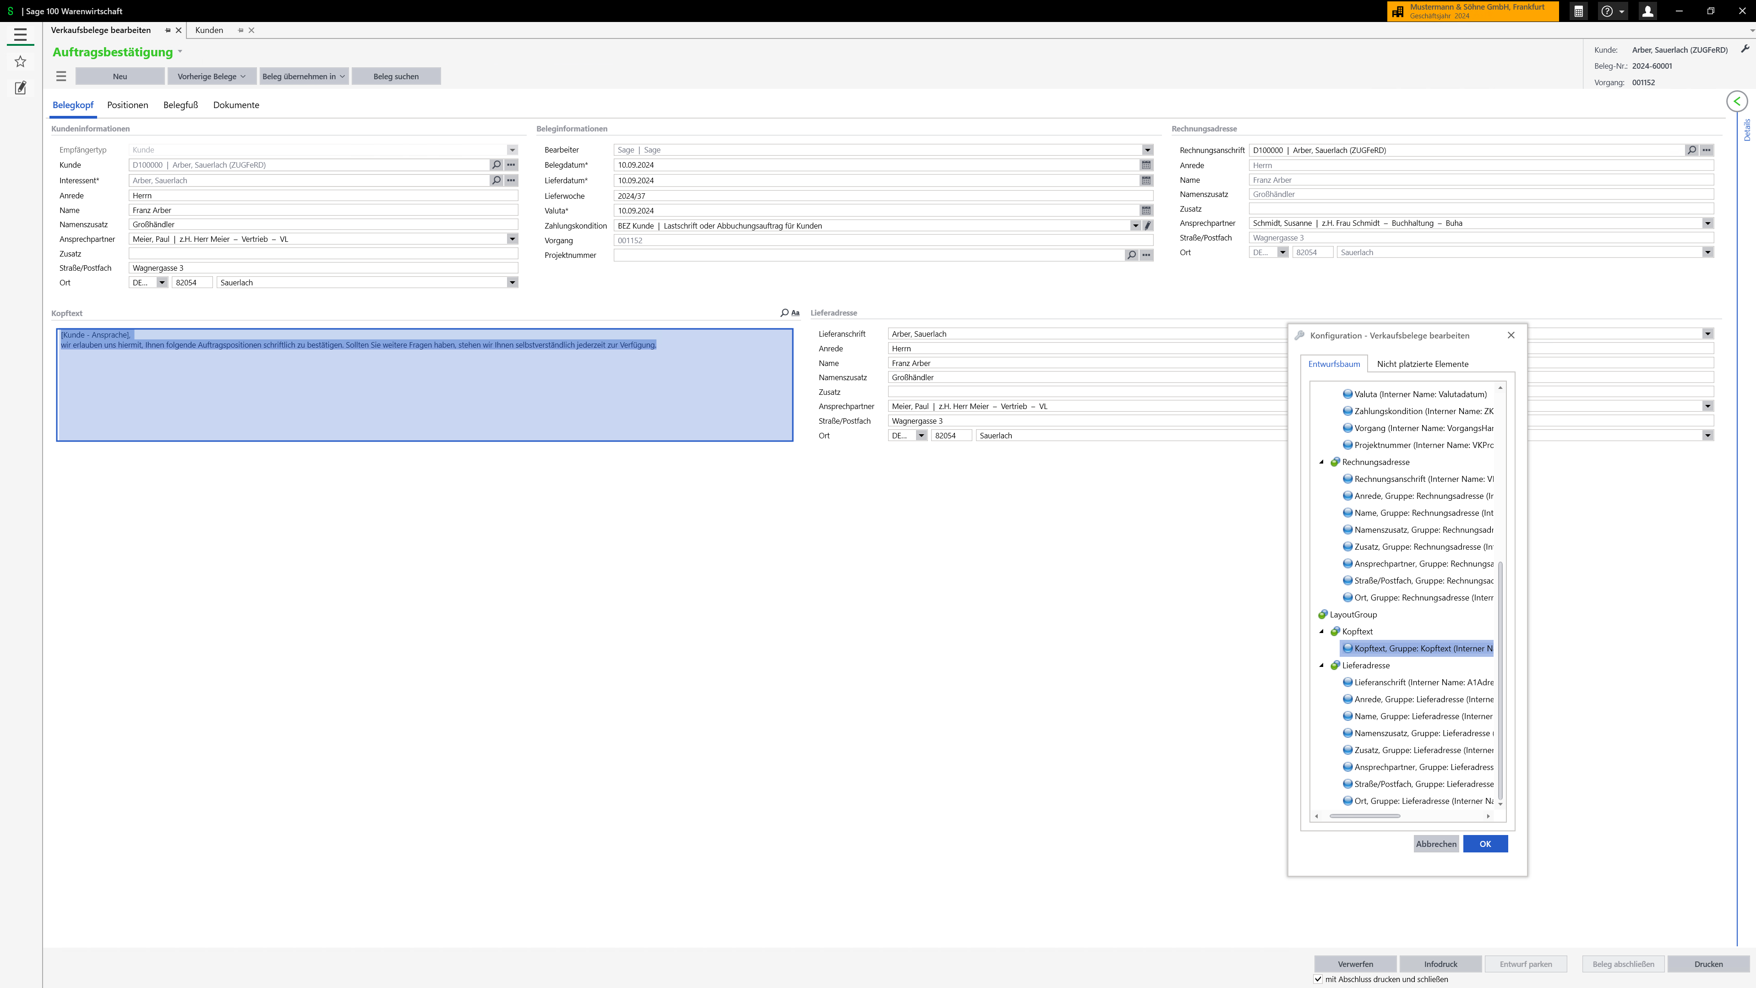Open the Beleg übernehmen in dropdown
The image size is (1756, 988).
pyautogui.click(x=304, y=76)
